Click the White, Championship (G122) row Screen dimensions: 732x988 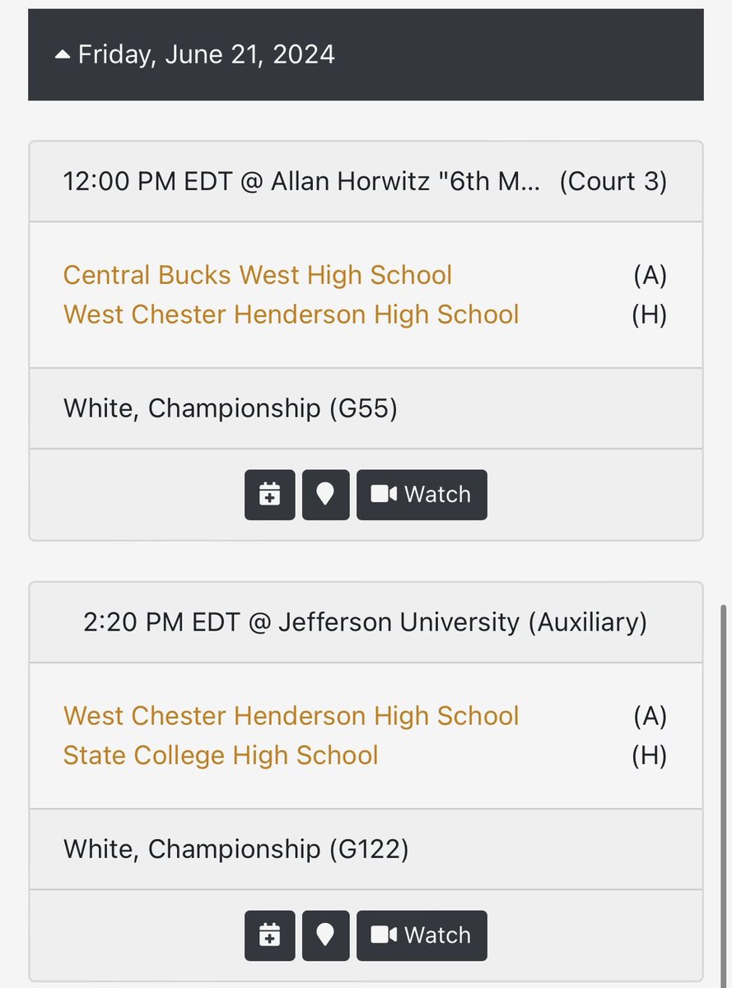tap(366, 849)
